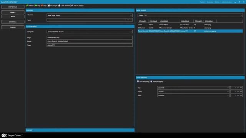Click the aubameyang.png cell in selected row
This screenshot has height=138, width=246.
(x=210, y=31)
